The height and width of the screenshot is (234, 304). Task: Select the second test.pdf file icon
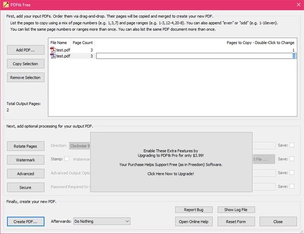click(53, 56)
